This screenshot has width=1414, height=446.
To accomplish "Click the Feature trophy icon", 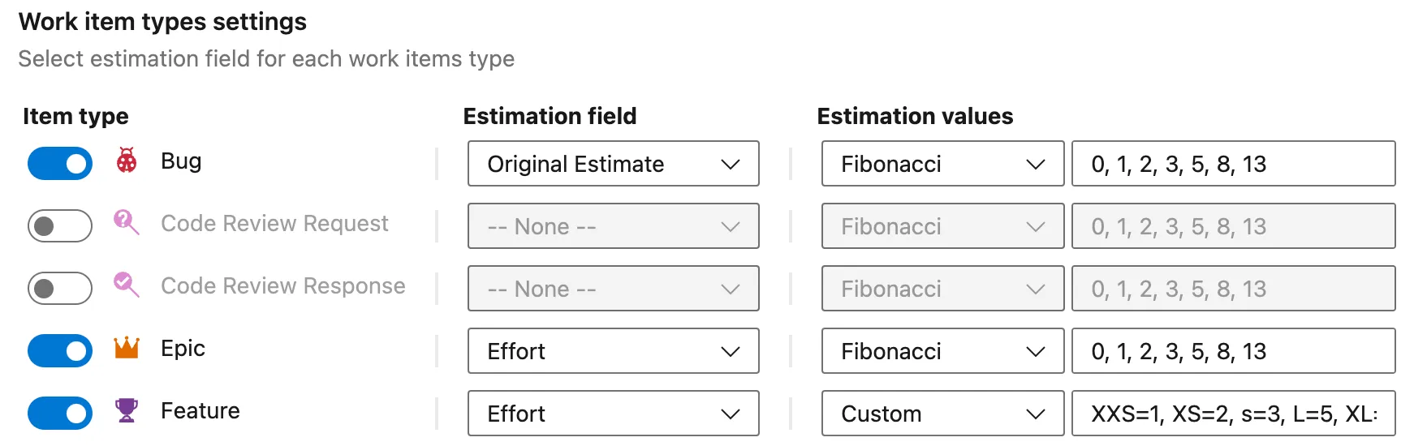I will (x=127, y=410).
